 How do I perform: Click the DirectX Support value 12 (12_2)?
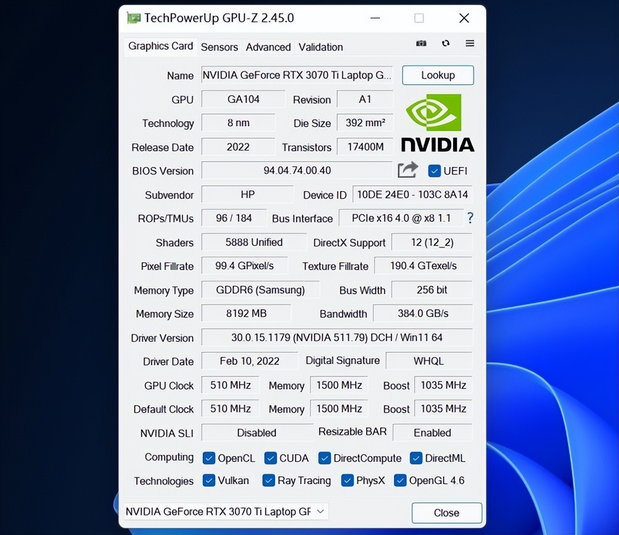tap(432, 242)
